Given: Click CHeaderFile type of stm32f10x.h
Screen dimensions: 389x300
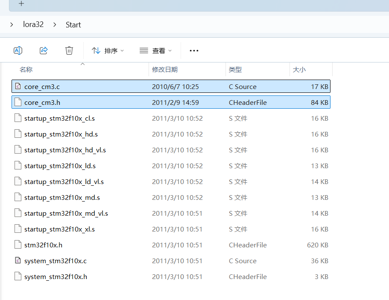Looking at the screenshot, I should click(248, 245).
